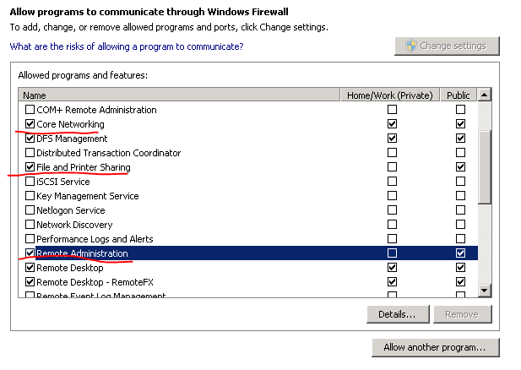The height and width of the screenshot is (370, 521).
Task: Enable Home/Work for Performance Logs and Alerts
Action: coord(392,239)
